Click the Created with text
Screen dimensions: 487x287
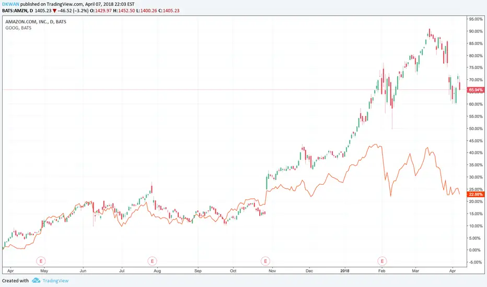(x=16, y=281)
